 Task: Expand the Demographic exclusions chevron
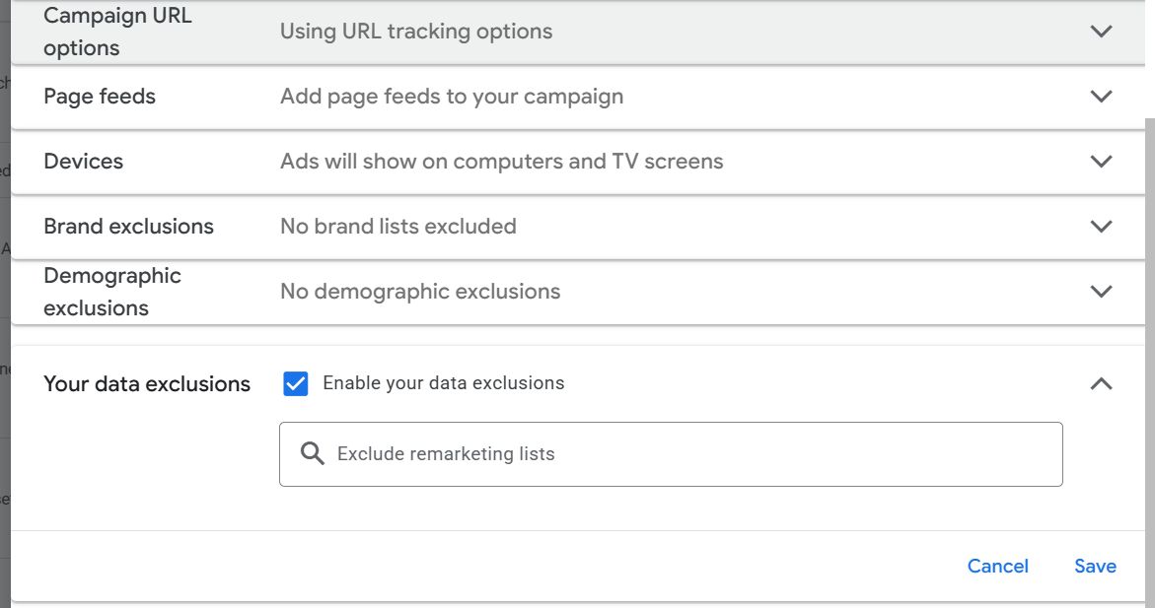coord(1101,291)
